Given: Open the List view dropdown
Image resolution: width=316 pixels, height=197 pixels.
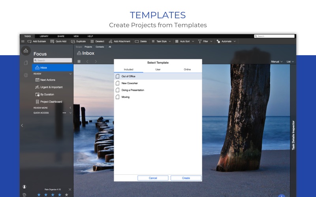Looking at the screenshot, I should coord(290,62).
